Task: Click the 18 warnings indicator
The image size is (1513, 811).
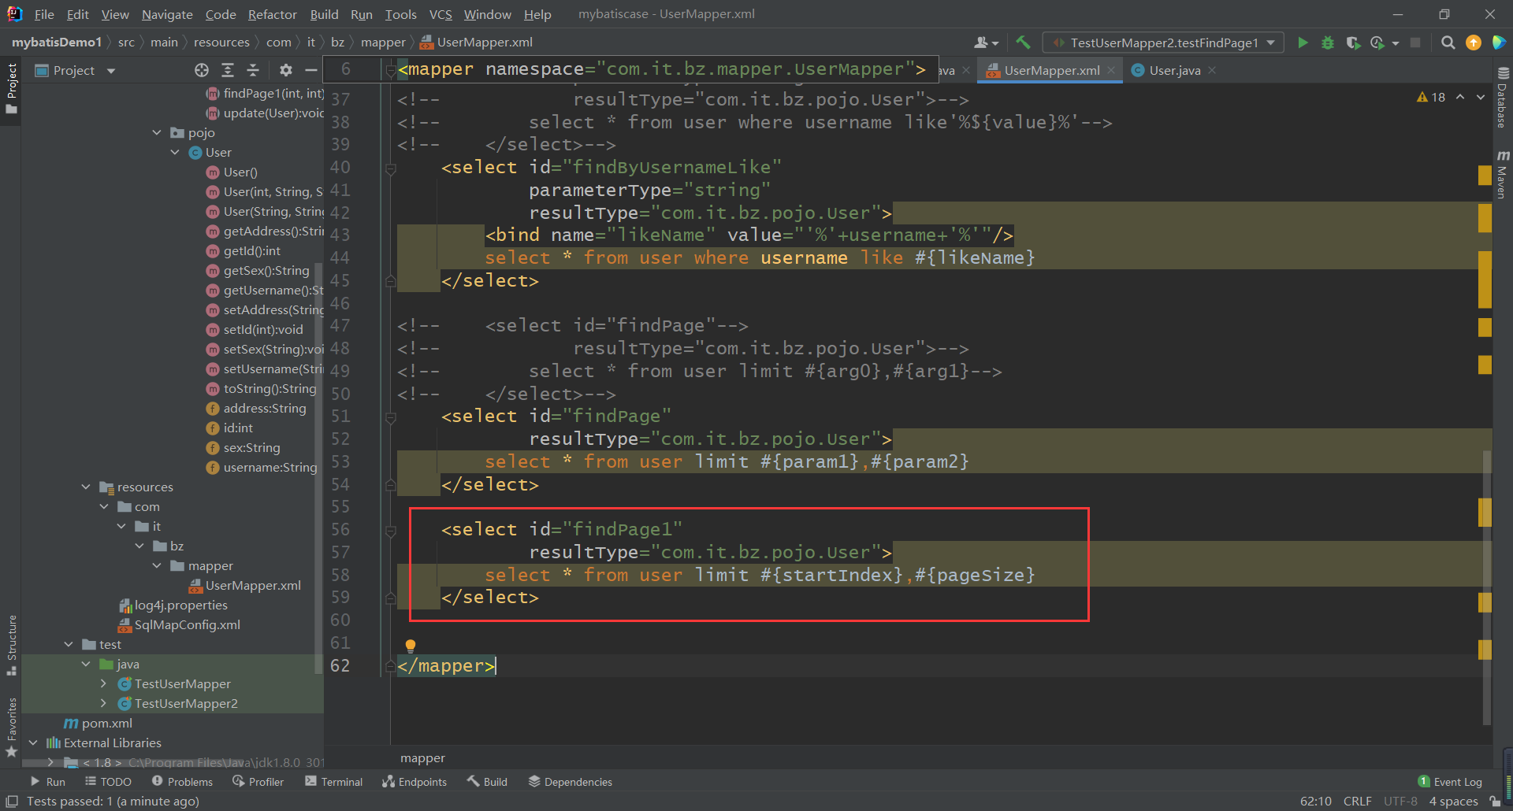Action: click(x=1431, y=97)
